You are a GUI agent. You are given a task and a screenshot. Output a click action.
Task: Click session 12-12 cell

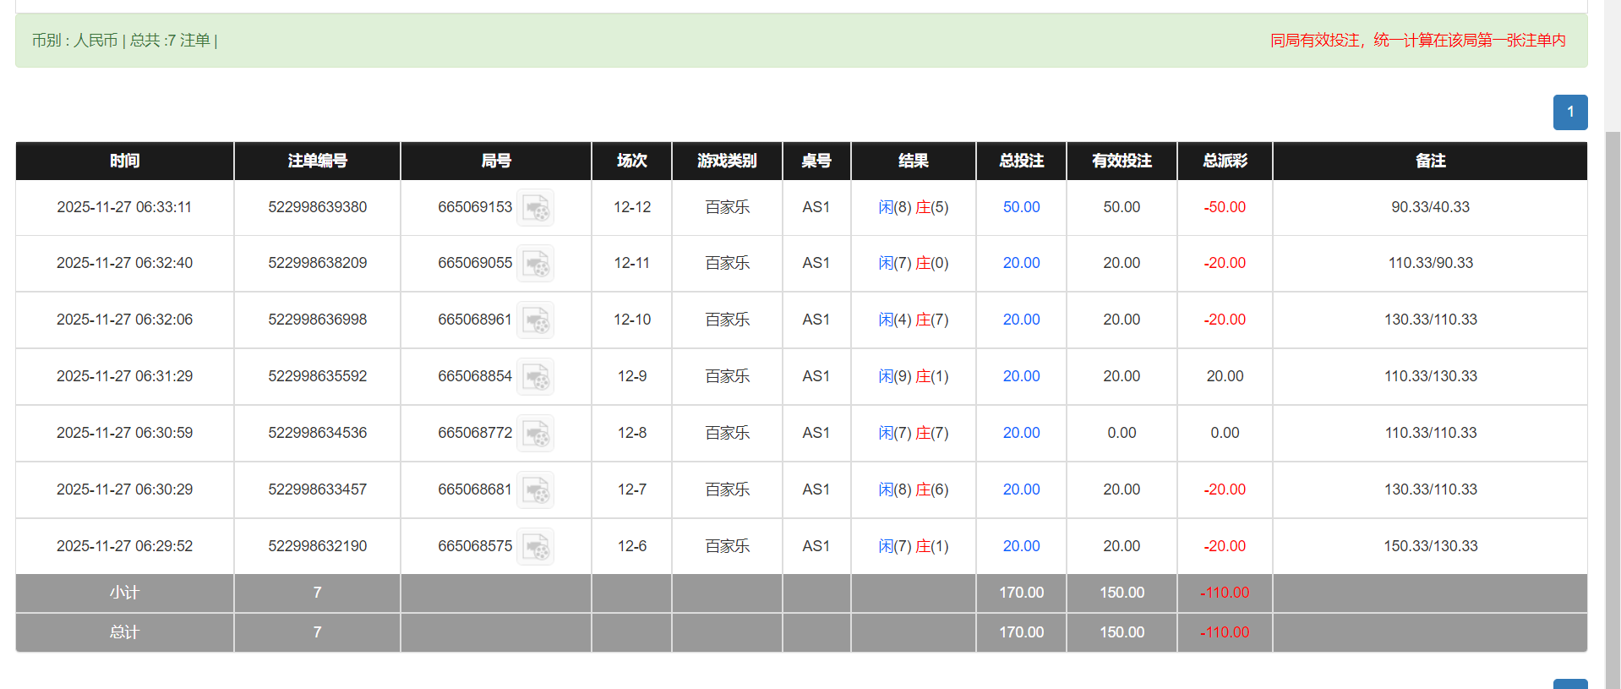(x=631, y=207)
